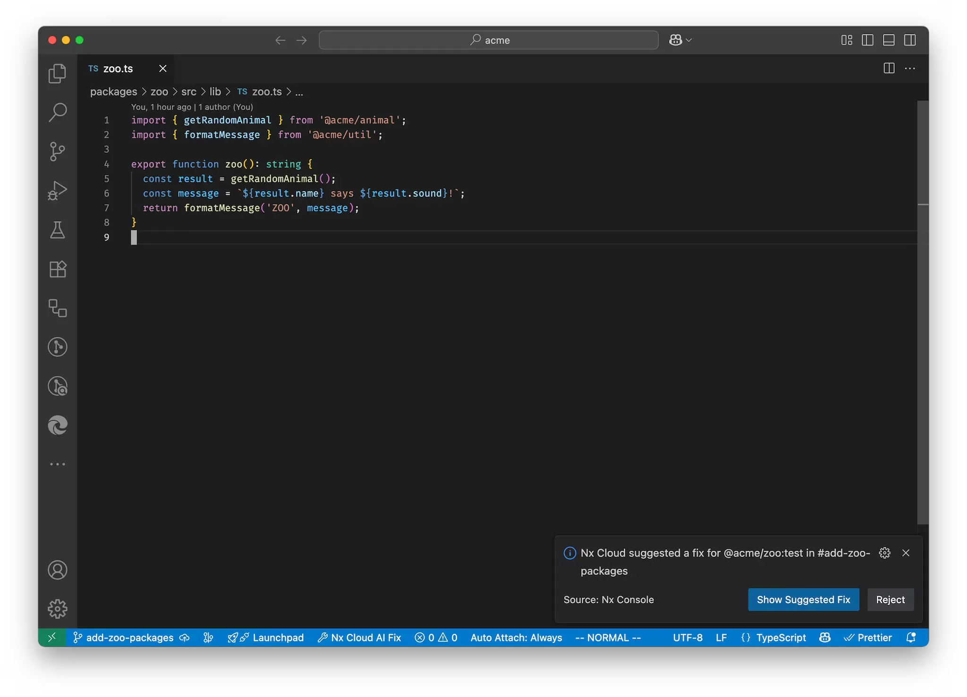
Task: Open the Copilot chat dropdown arrow
Action: 689,40
